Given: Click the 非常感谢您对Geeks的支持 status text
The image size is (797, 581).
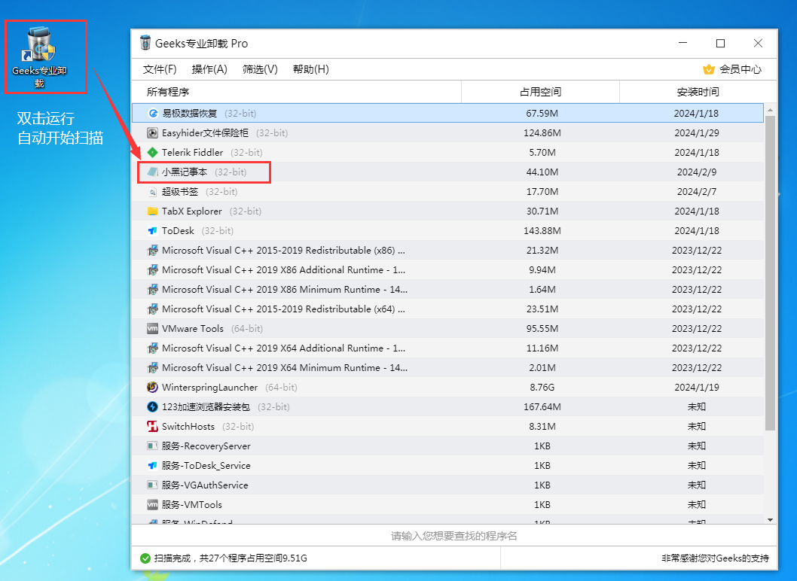Looking at the screenshot, I should [715, 558].
